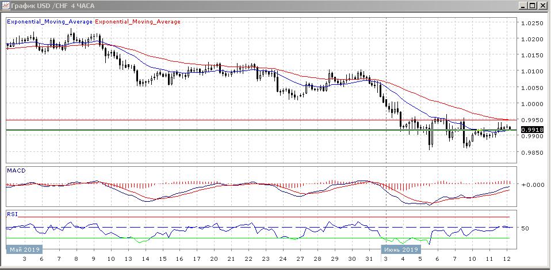Click date 12 on the time axis
This screenshot has height=270, width=551.
[507, 260]
